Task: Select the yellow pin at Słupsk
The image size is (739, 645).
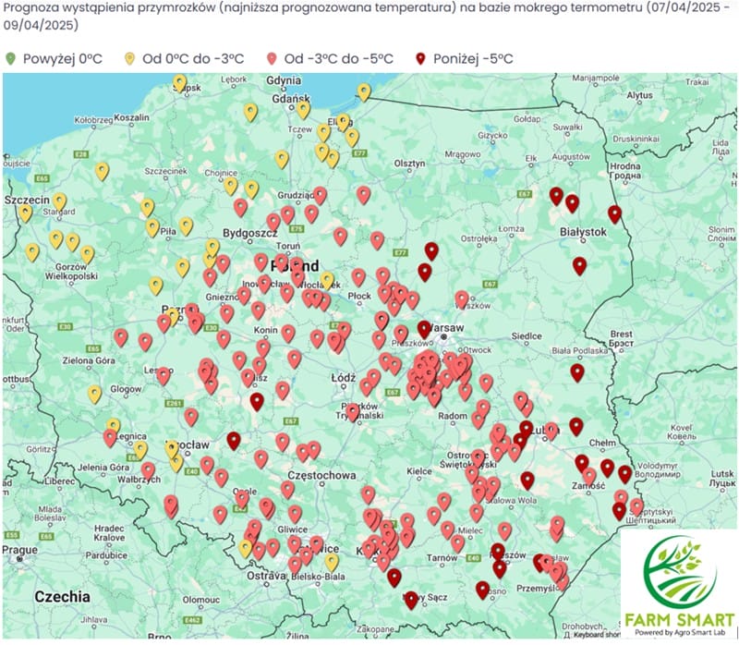Action: tap(179, 83)
